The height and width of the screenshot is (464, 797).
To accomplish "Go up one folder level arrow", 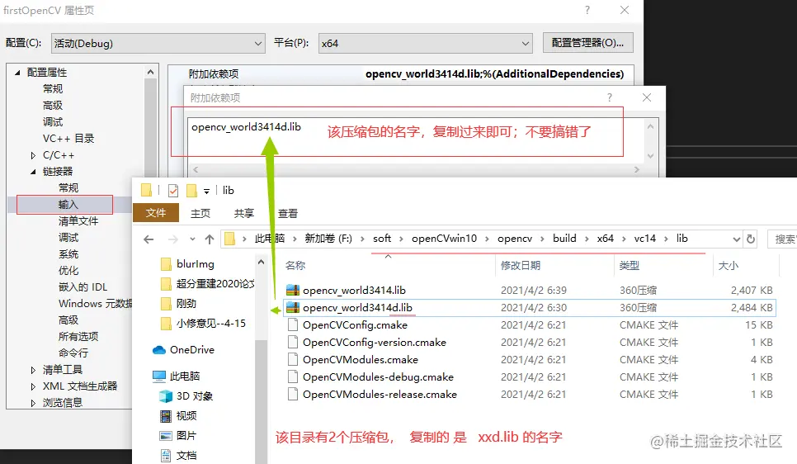I will point(210,239).
